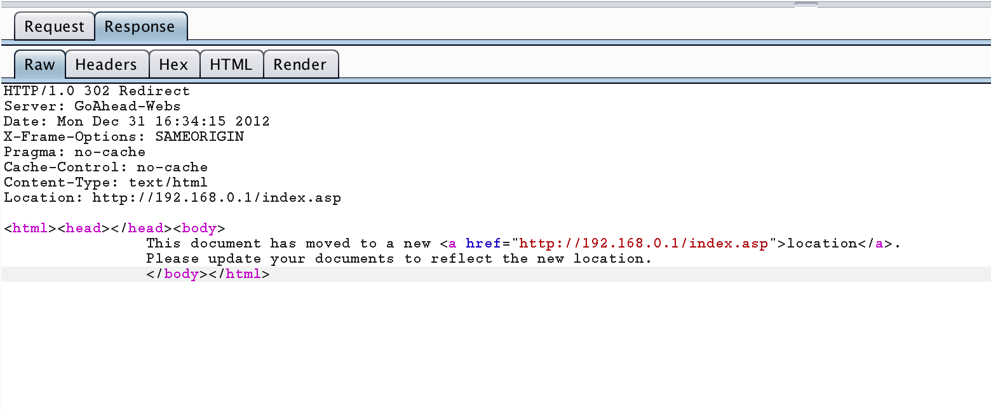Show the HTML tab
Image resolution: width=991 pixels, height=410 pixels.
pos(231,64)
